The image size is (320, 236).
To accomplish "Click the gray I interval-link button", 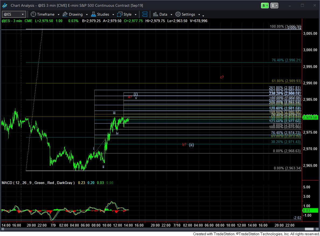I will [274, 5].
